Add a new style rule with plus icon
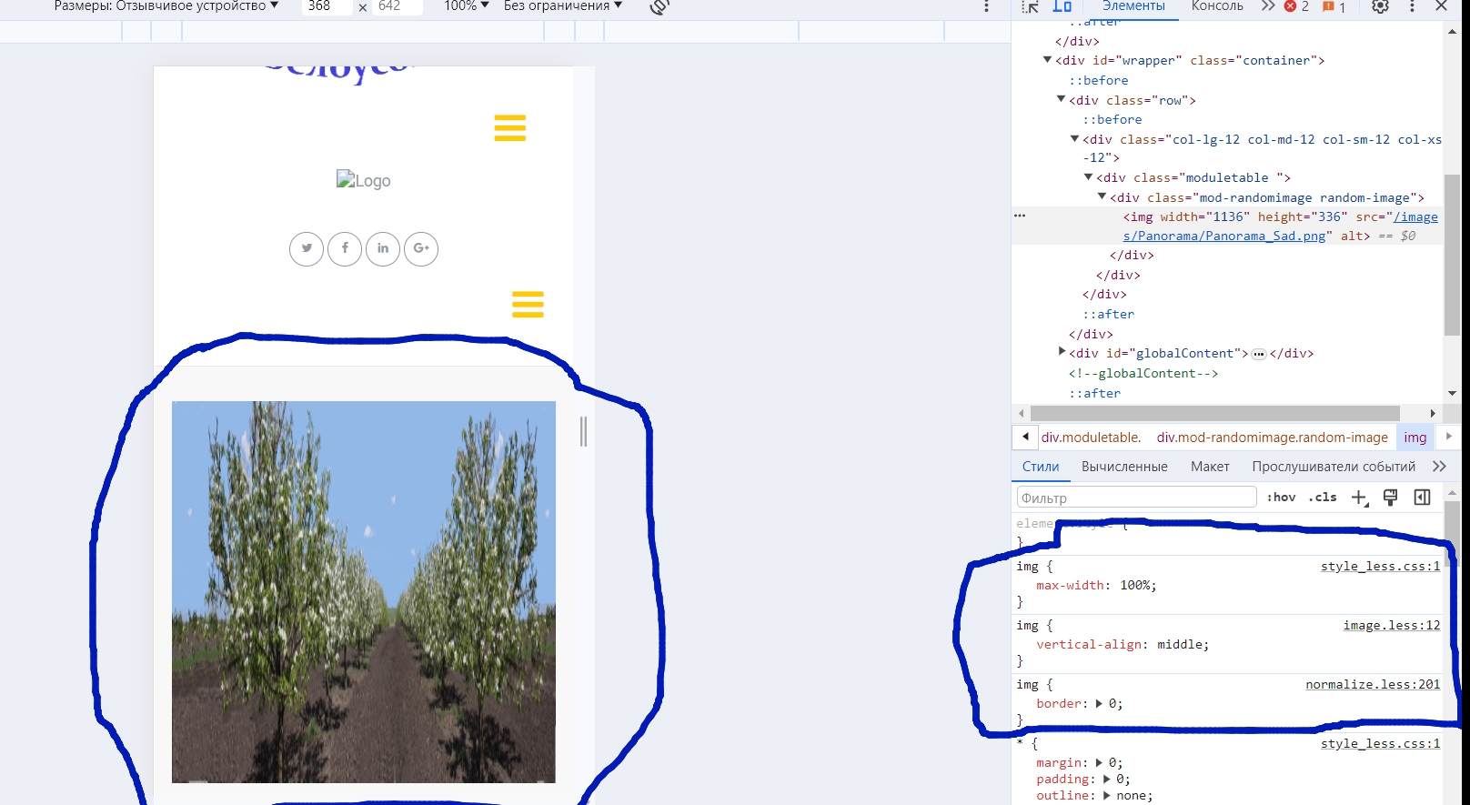The height and width of the screenshot is (805, 1470). (x=1359, y=498)
